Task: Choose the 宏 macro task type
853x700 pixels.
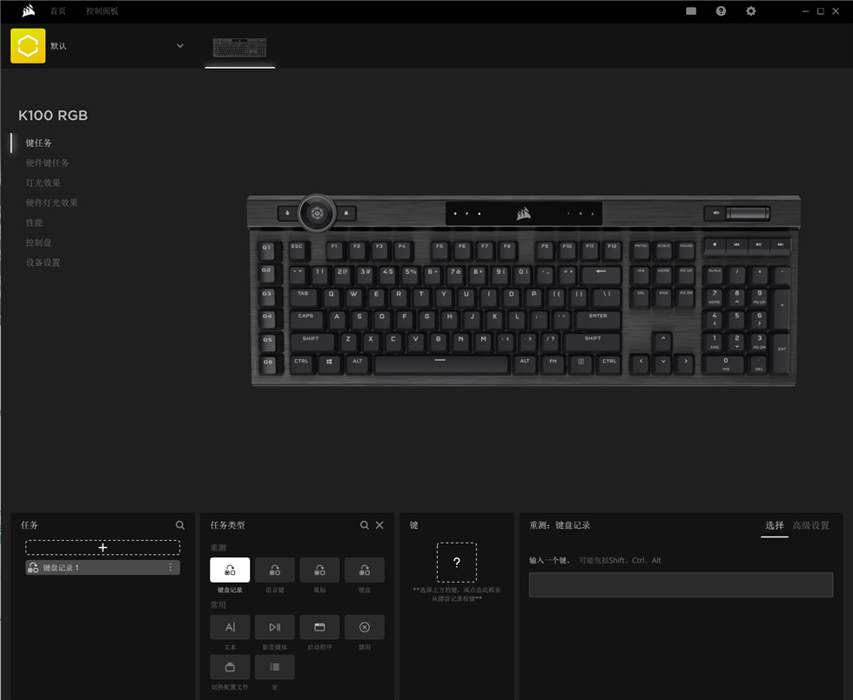Action: (x=275, y=667)
